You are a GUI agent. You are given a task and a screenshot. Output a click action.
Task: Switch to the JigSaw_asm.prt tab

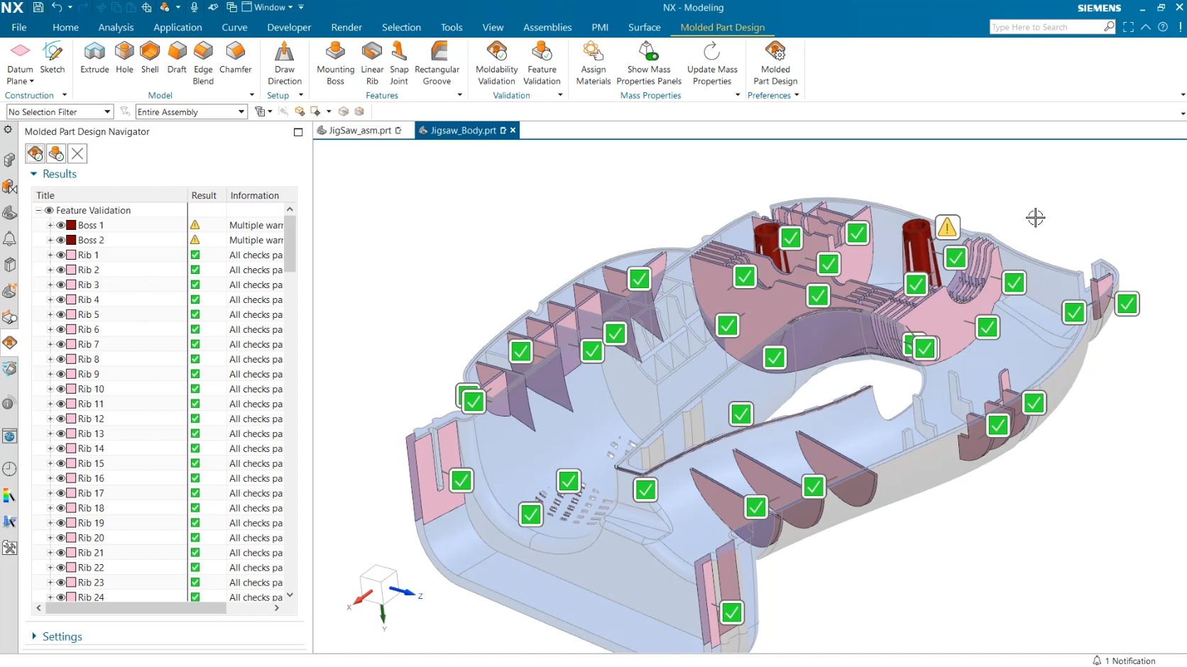click(x=359, y=130)
